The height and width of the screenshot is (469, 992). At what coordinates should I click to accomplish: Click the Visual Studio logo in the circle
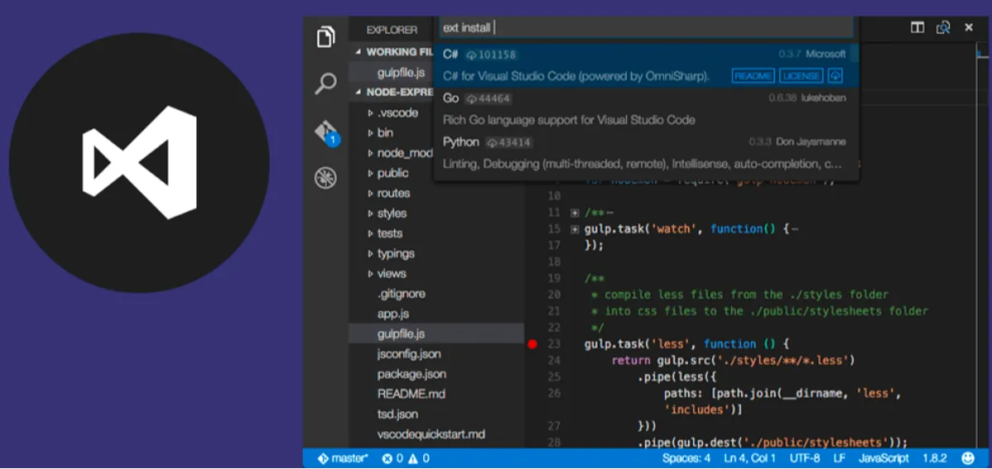click(x=139, y=162)
